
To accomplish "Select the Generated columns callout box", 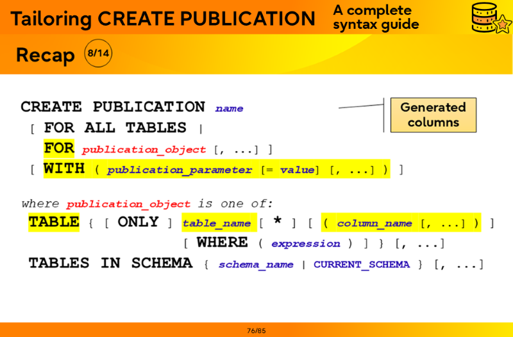I will (x=433, y=115).
